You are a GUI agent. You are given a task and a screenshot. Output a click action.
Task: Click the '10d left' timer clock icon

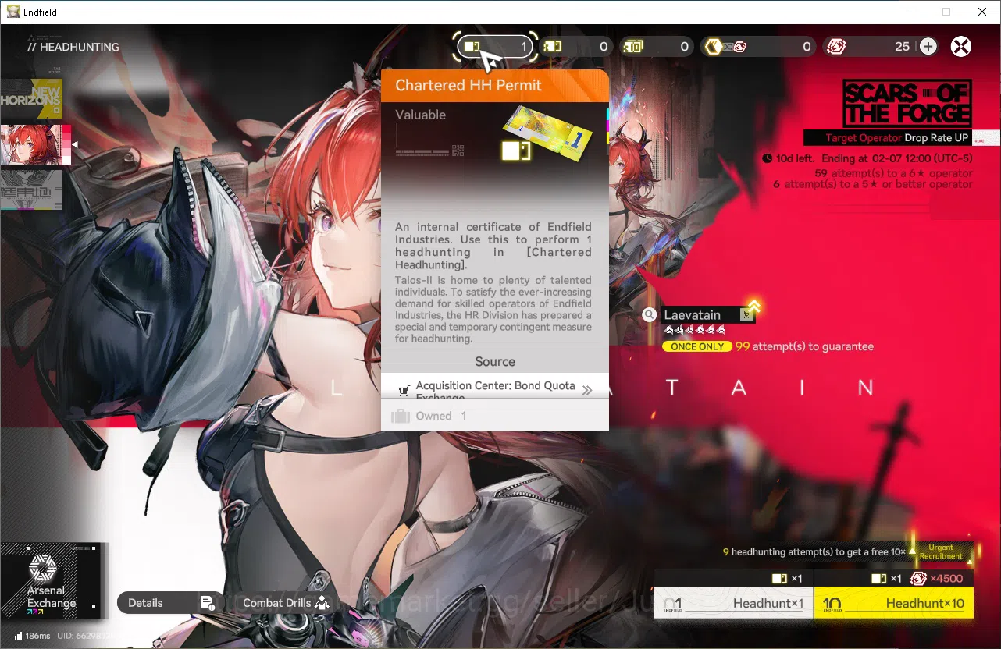tap(768, 159)
